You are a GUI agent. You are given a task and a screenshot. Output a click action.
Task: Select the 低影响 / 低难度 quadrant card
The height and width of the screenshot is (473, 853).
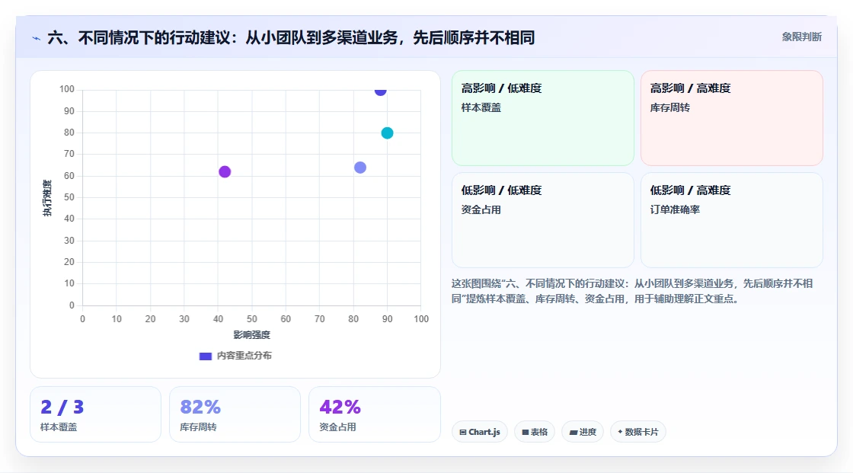(x=543, y=220)
